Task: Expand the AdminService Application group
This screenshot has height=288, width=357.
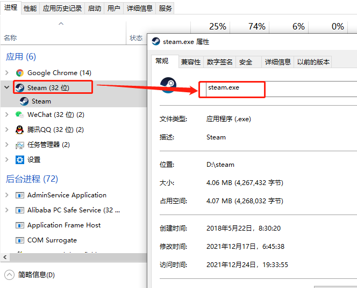Action: (7, 195)
